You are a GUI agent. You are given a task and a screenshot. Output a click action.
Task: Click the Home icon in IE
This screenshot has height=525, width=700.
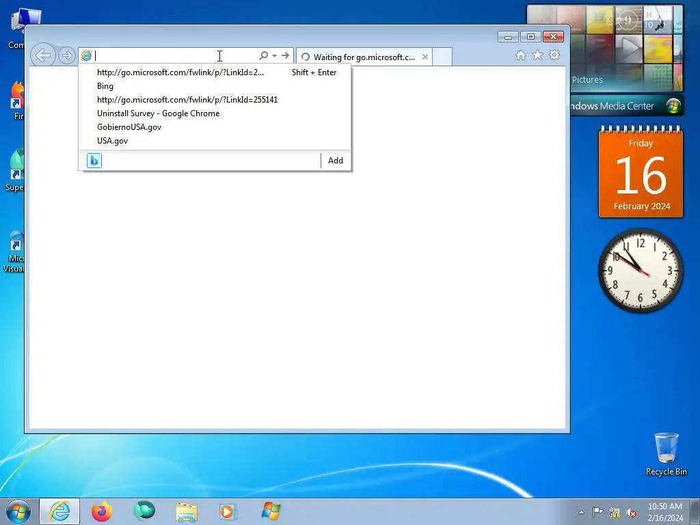(x=520, y=55)
